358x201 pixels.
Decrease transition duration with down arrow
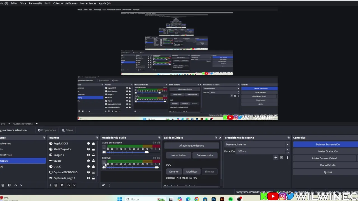(288, 153)
